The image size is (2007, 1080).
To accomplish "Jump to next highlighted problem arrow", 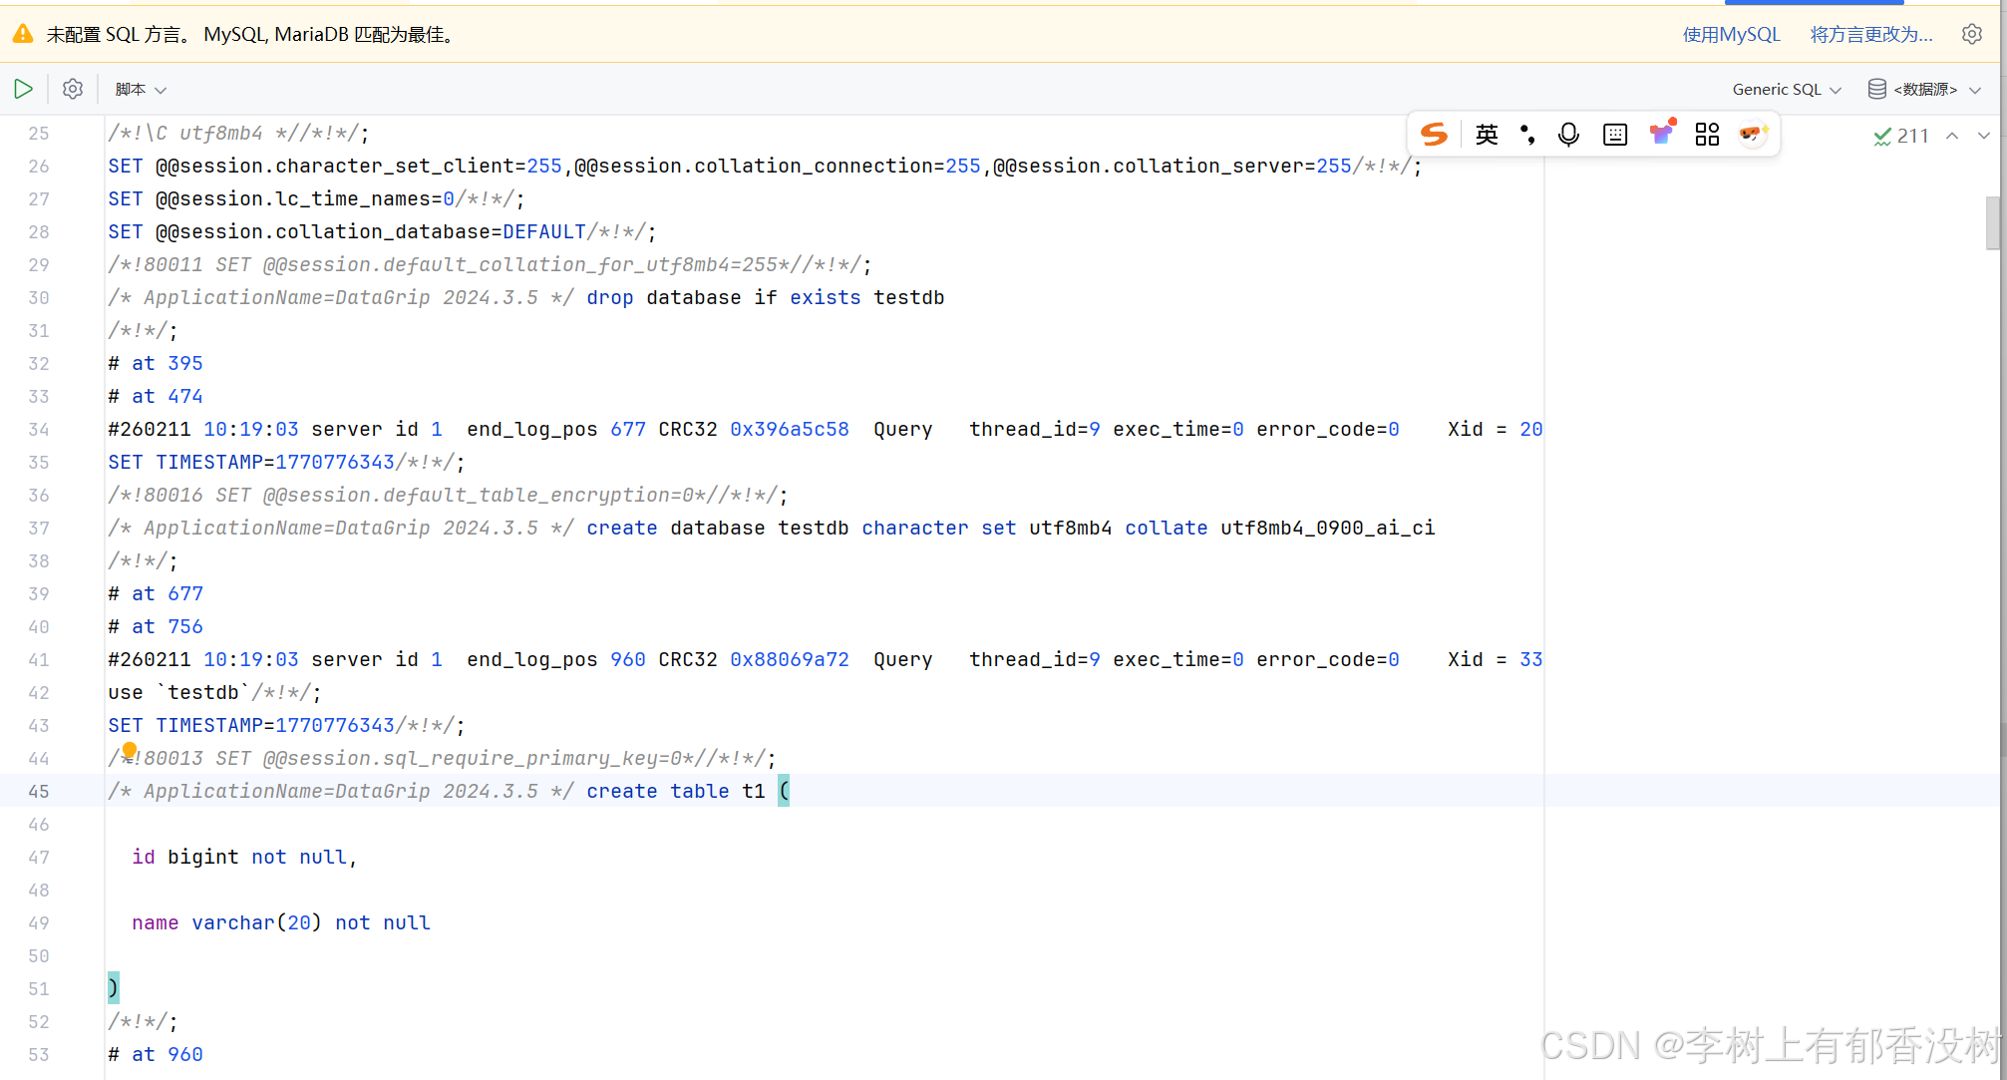I will 1983,136.
